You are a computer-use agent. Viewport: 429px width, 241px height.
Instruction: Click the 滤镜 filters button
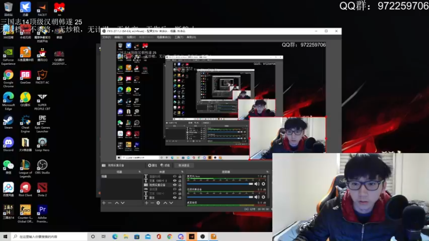pos(165,165)
